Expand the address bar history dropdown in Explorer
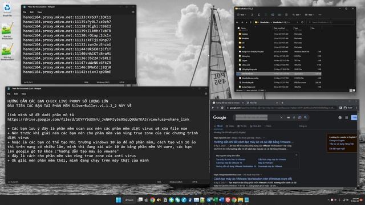Screen dimensions: 365x205 tap(298, 22)
